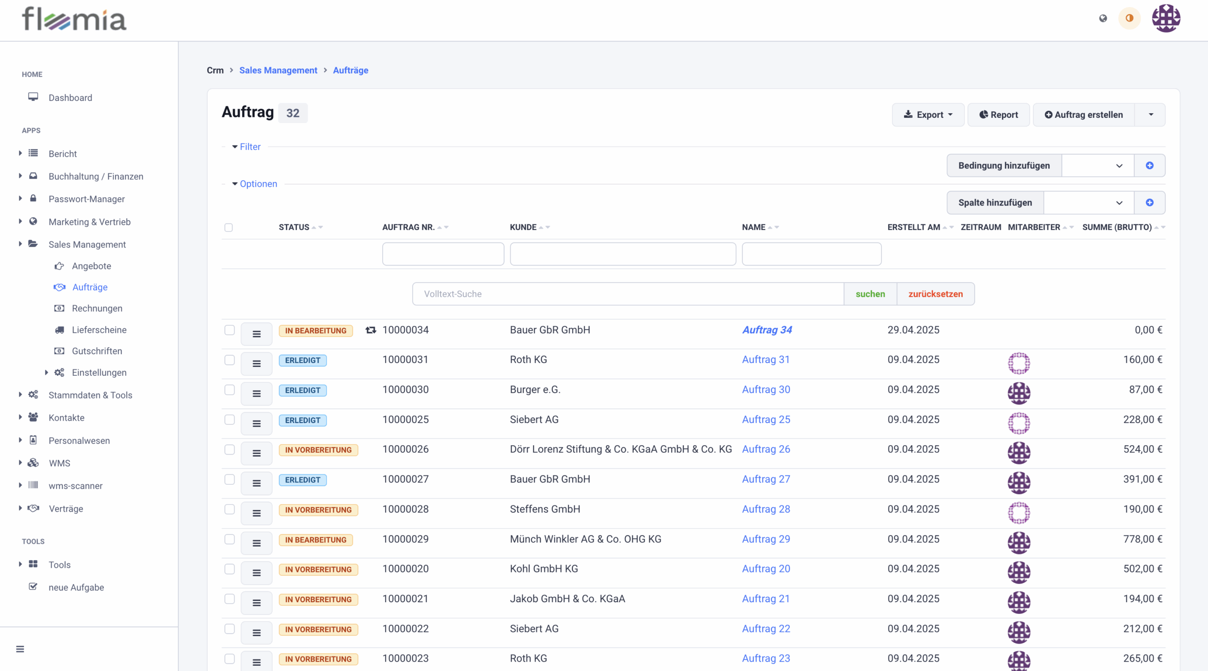Screen dimensions: 1208x671
Task: Go to Lieferscheine in the sidebar
Action: tap(99, 330)
